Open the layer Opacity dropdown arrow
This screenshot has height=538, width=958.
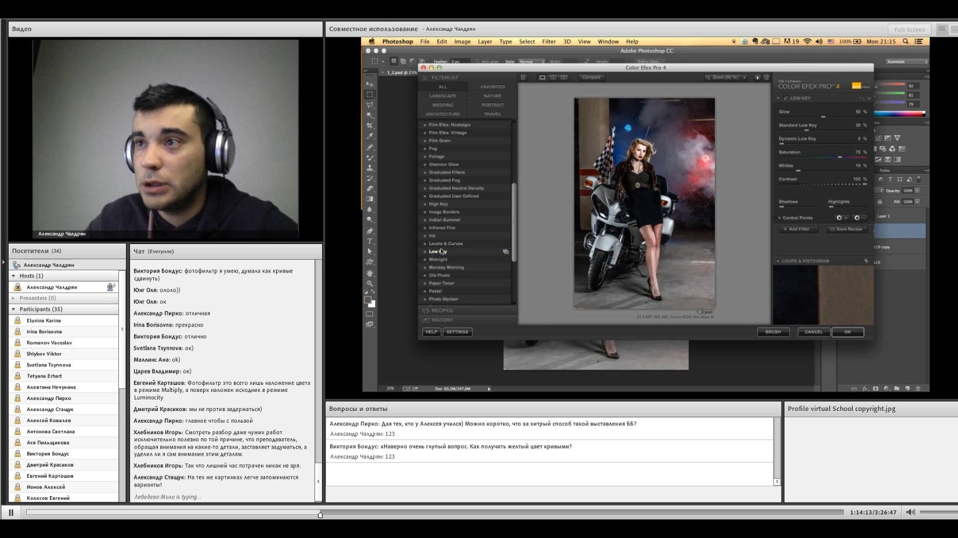[x=917, y=191]
